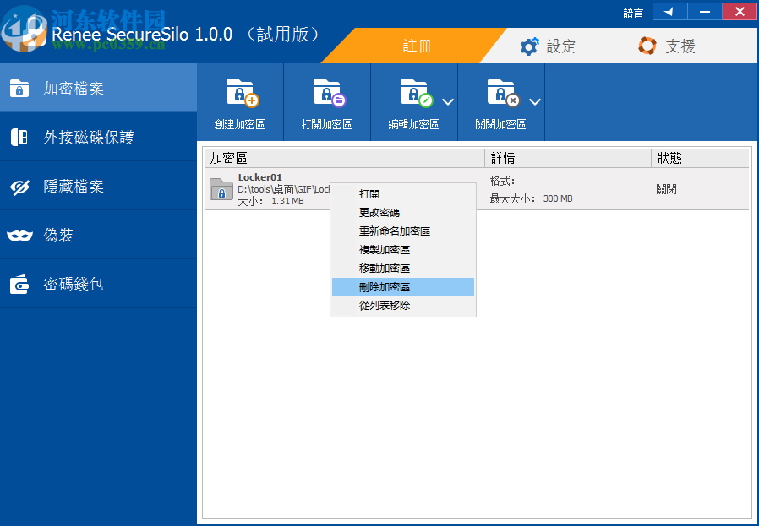Viewport: 759px width, 526px height.
Task: Click the disk icon beside 外接磁碟保護
Action: [x=19, y=138]
